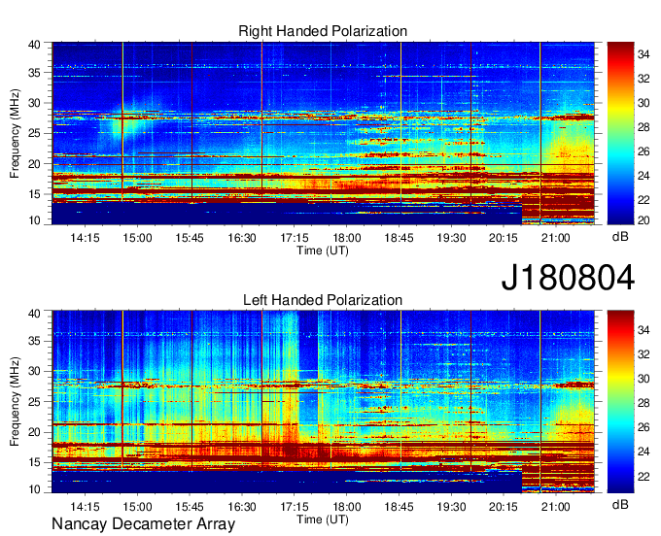This screenshot has width=661, height=536.
Task: Click the 22 dB value on Left Handed colorbar
Action: coord(644,477)
